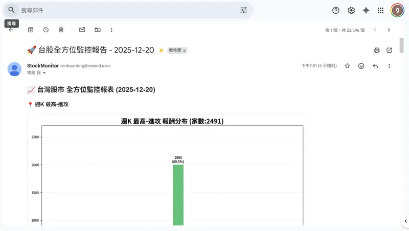Viewport: 409px width, 231px height.
Task: Click the report heading with 2025-12-20
Action: click(92, 89)
